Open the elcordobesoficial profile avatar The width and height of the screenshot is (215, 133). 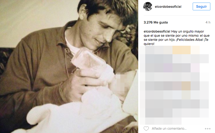coord(148,6)
